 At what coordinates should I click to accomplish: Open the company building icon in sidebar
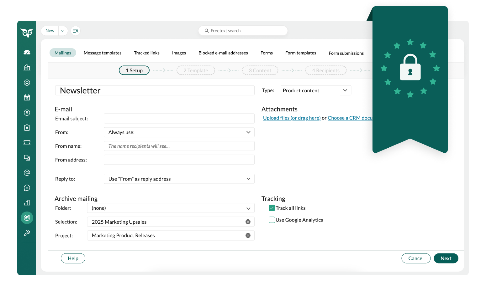pyautogui.click(x=27, y=68)
